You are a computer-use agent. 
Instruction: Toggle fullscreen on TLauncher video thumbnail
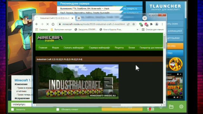(180, 97)
